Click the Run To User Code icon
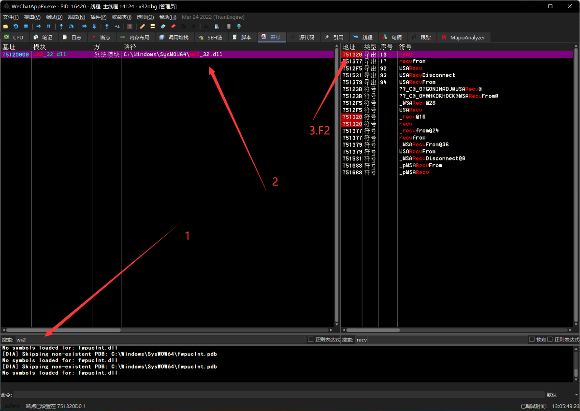Viewport: 580px width, 411px height. tap(117, 26)
